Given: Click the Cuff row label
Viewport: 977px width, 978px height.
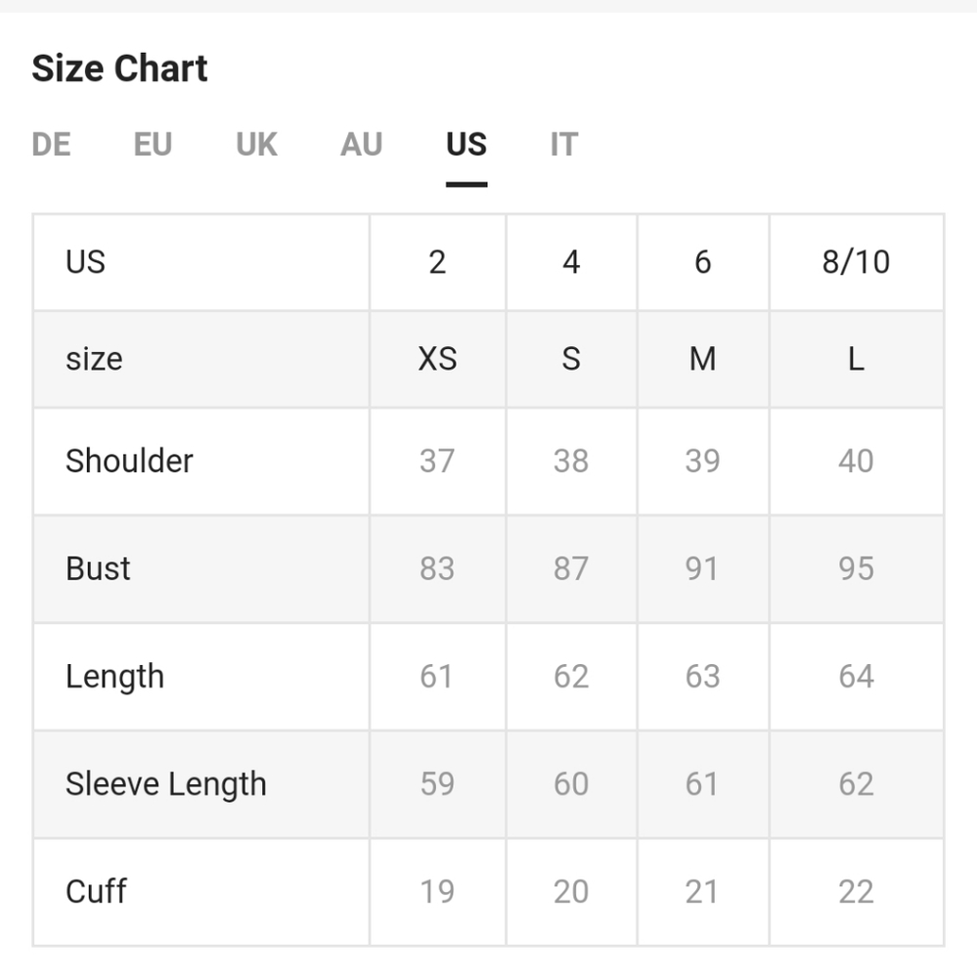Looking at the screenshot, I should [x=96, y=892].
